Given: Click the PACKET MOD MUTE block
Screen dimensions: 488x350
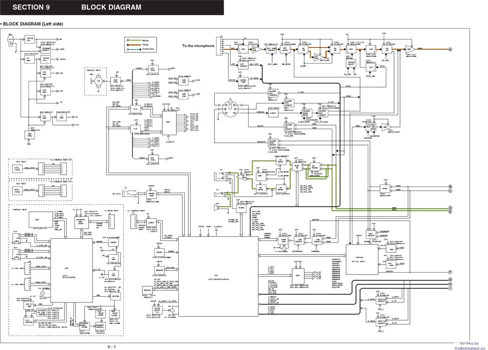Looking at the screenshot, I should (307, 113).
